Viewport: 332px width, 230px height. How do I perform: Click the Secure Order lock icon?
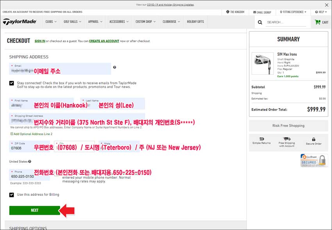(314, 139)
